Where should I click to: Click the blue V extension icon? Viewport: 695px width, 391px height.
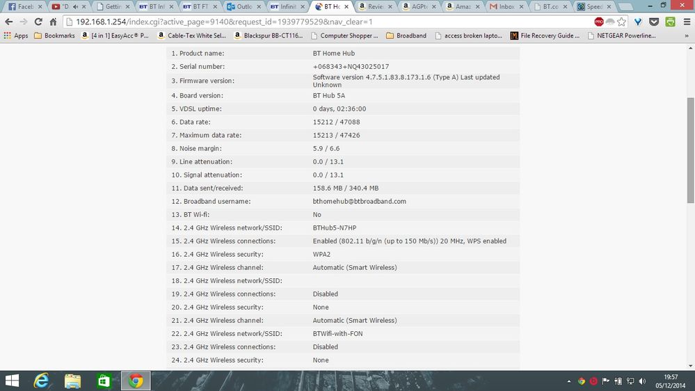click(x=638, y=22)
